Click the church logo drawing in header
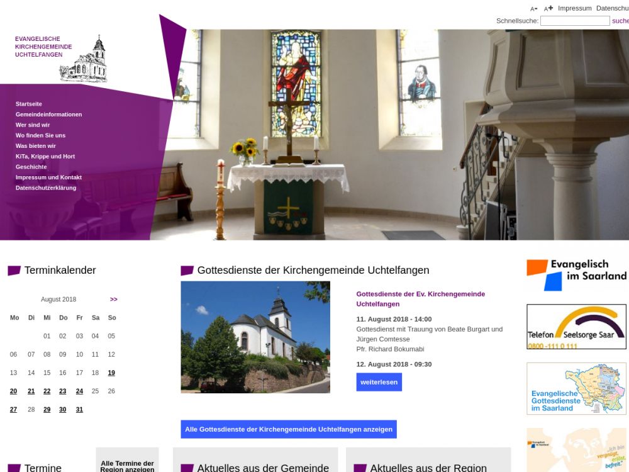This screenshot has width=629, height=472. click(x=84, y=60)
